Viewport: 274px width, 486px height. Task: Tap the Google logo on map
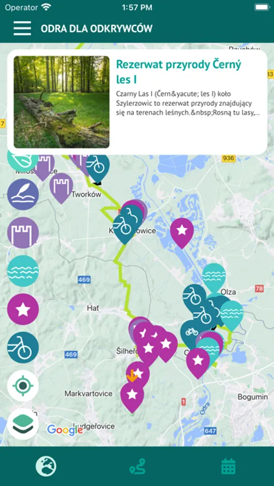pyautogui.click(x=65, y=430)
